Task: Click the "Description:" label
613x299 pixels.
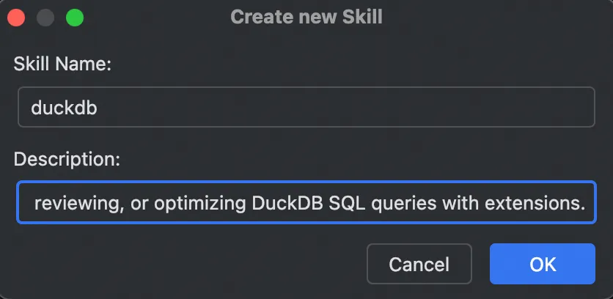Action: point(67,159)
